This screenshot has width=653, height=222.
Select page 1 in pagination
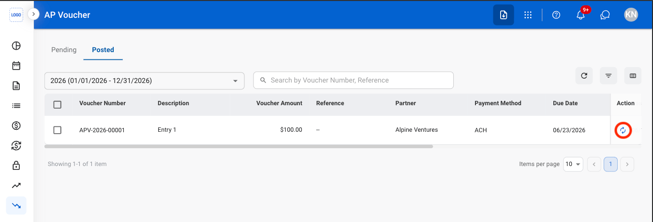click(x=610, y=164)
